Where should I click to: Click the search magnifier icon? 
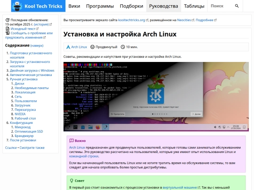(x=237, y=6)
